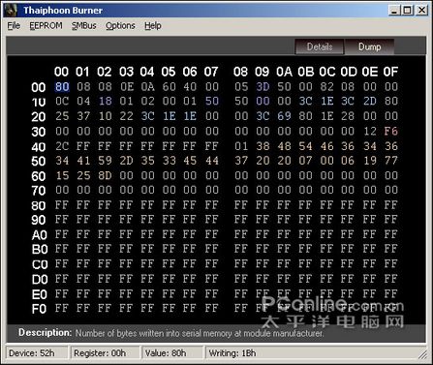Select byte 12 in row 30
The image size is (433, 365).
point(370,131)
